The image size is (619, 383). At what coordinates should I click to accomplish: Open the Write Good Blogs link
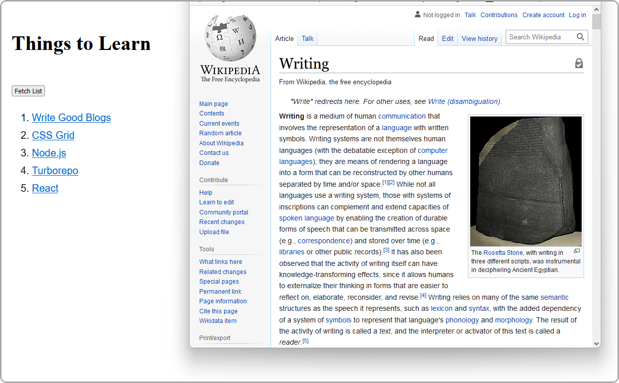pyautogui.click(x=71, y=118)
